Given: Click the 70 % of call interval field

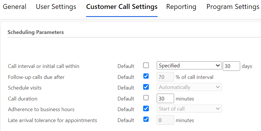Looking at the screenshot, I should click(x=165, y=77).
